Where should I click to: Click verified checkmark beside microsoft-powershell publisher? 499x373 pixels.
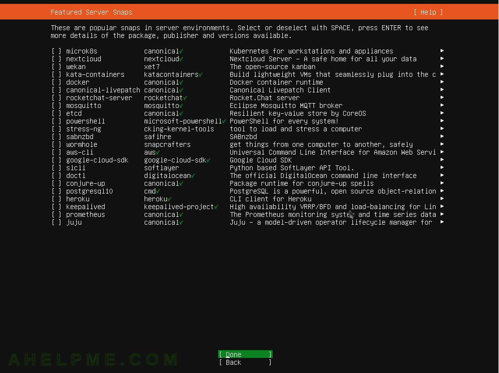[x=224, y=122]
